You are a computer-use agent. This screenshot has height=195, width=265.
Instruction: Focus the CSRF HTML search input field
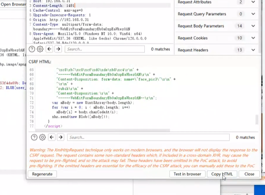148,137
